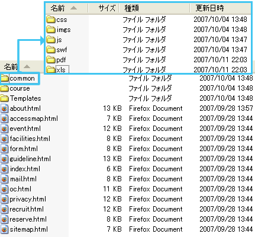Select the reserve.html file name
255x237 pixels.
[x=28, y=219]
